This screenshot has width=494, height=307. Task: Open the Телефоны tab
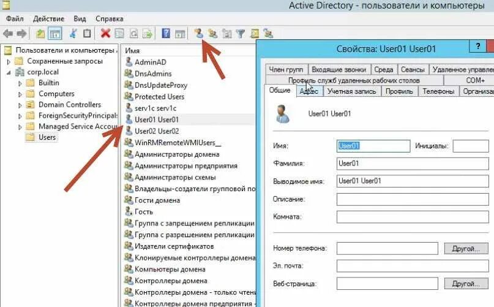tap(438, 91)
